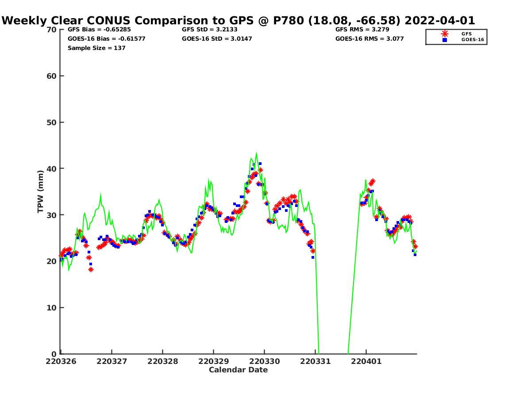Click the GOES-16 Bias value text
Viewport: 531px width, 398px height.
pyautogui.click(x=106, y=39)
